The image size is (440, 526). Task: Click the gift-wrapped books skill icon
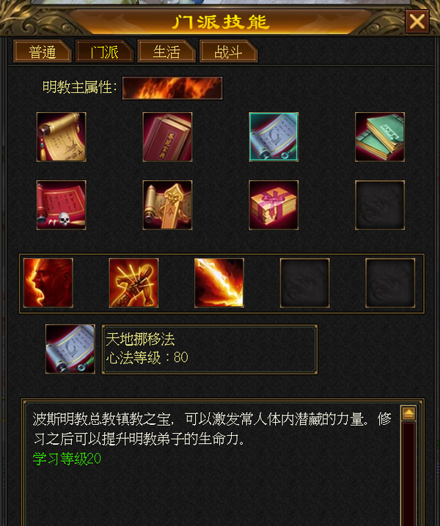click(x=274, y=205)
